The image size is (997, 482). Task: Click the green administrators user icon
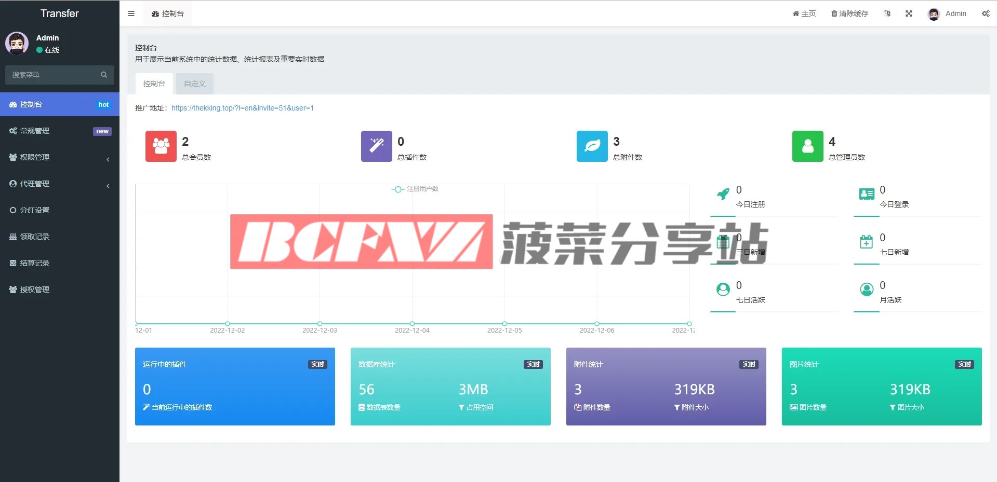coord(807,146)
